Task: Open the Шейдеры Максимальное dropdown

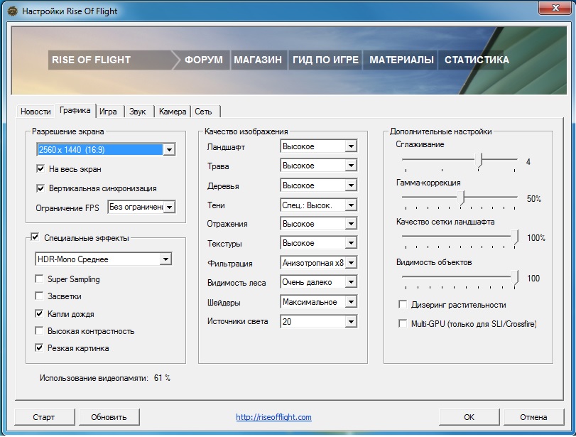Action: 351,302
